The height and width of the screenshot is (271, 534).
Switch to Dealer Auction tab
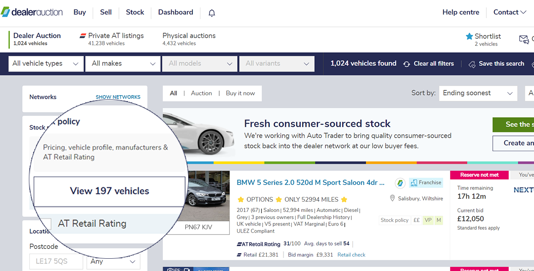click(37, 39)
